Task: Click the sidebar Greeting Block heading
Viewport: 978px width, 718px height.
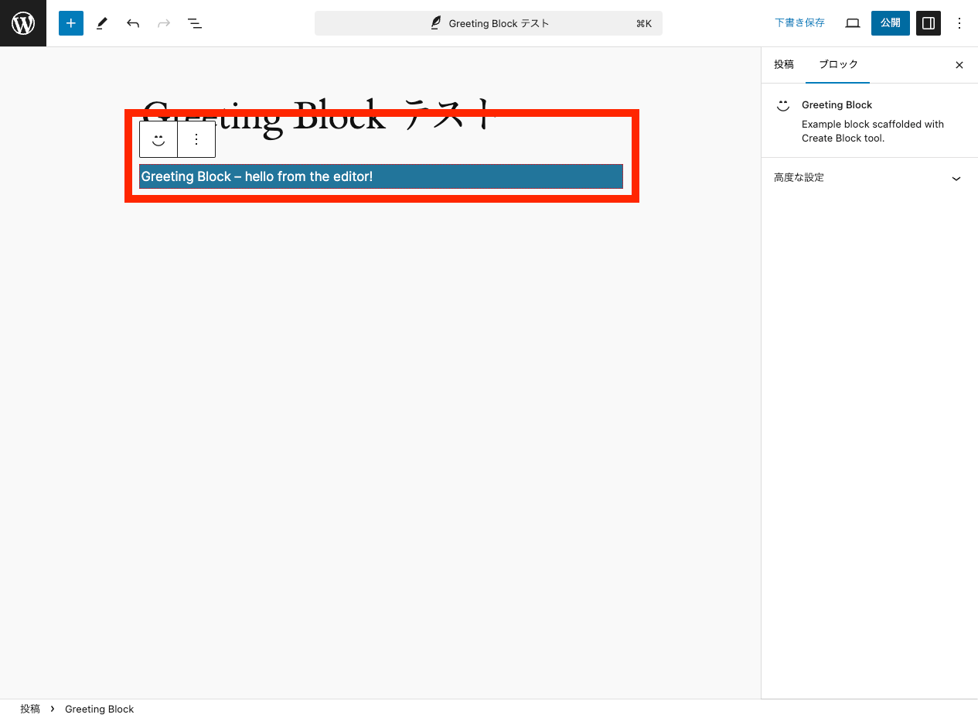Action: coord(837,104)
